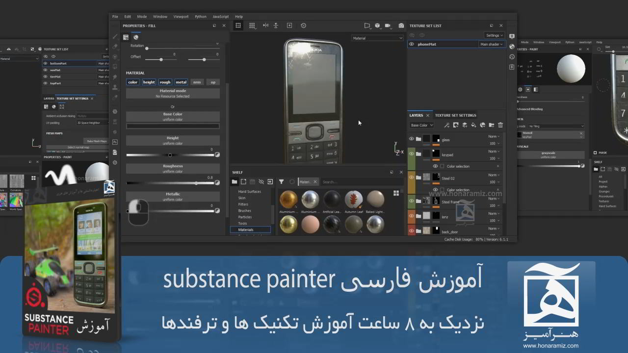The width and height of the screenshot is (628, 353).
Task: Open the Photoshop export icon in left toolbar
Action: click(115, 142)
